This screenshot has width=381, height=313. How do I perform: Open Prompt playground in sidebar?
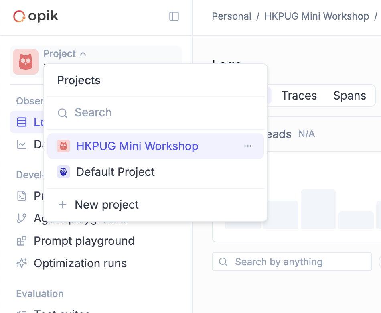84,241
